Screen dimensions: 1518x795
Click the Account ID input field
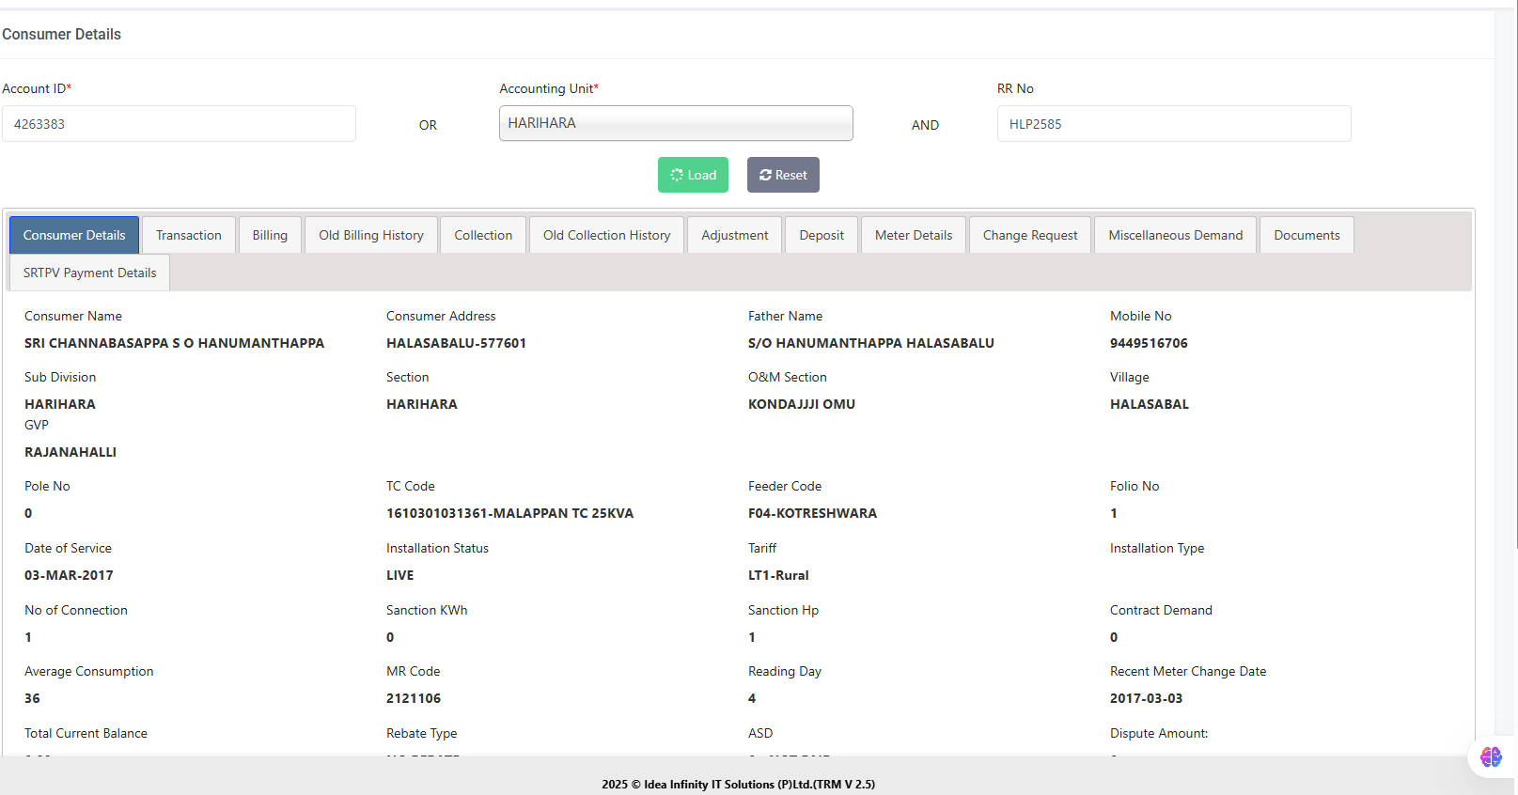pos(179,124)
